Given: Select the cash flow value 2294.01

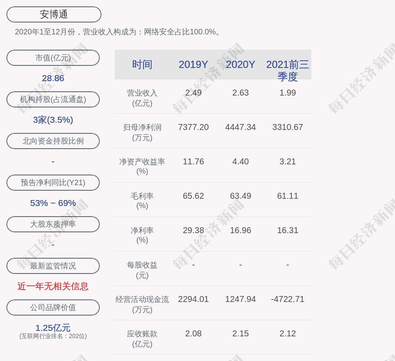Looking at the screenshot, I should tap(193, 299).
